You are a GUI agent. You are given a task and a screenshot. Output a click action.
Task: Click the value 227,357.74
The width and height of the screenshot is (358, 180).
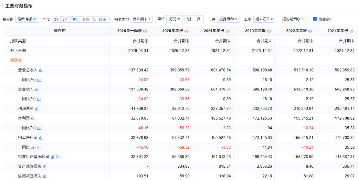pyautogui.click(x=221, y=109)
